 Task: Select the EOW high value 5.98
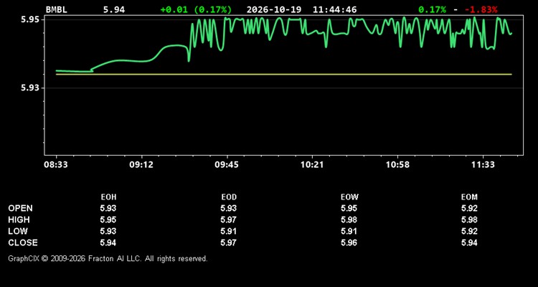[x=349, y=220]
